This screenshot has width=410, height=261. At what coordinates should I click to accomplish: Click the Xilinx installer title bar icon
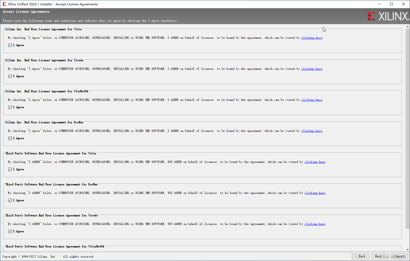4,4
